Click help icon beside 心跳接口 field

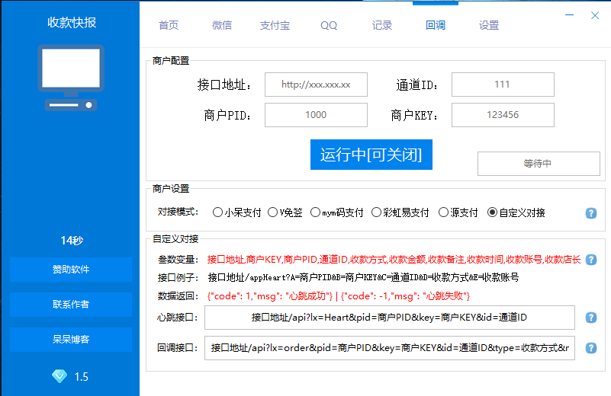pos(590,318)
